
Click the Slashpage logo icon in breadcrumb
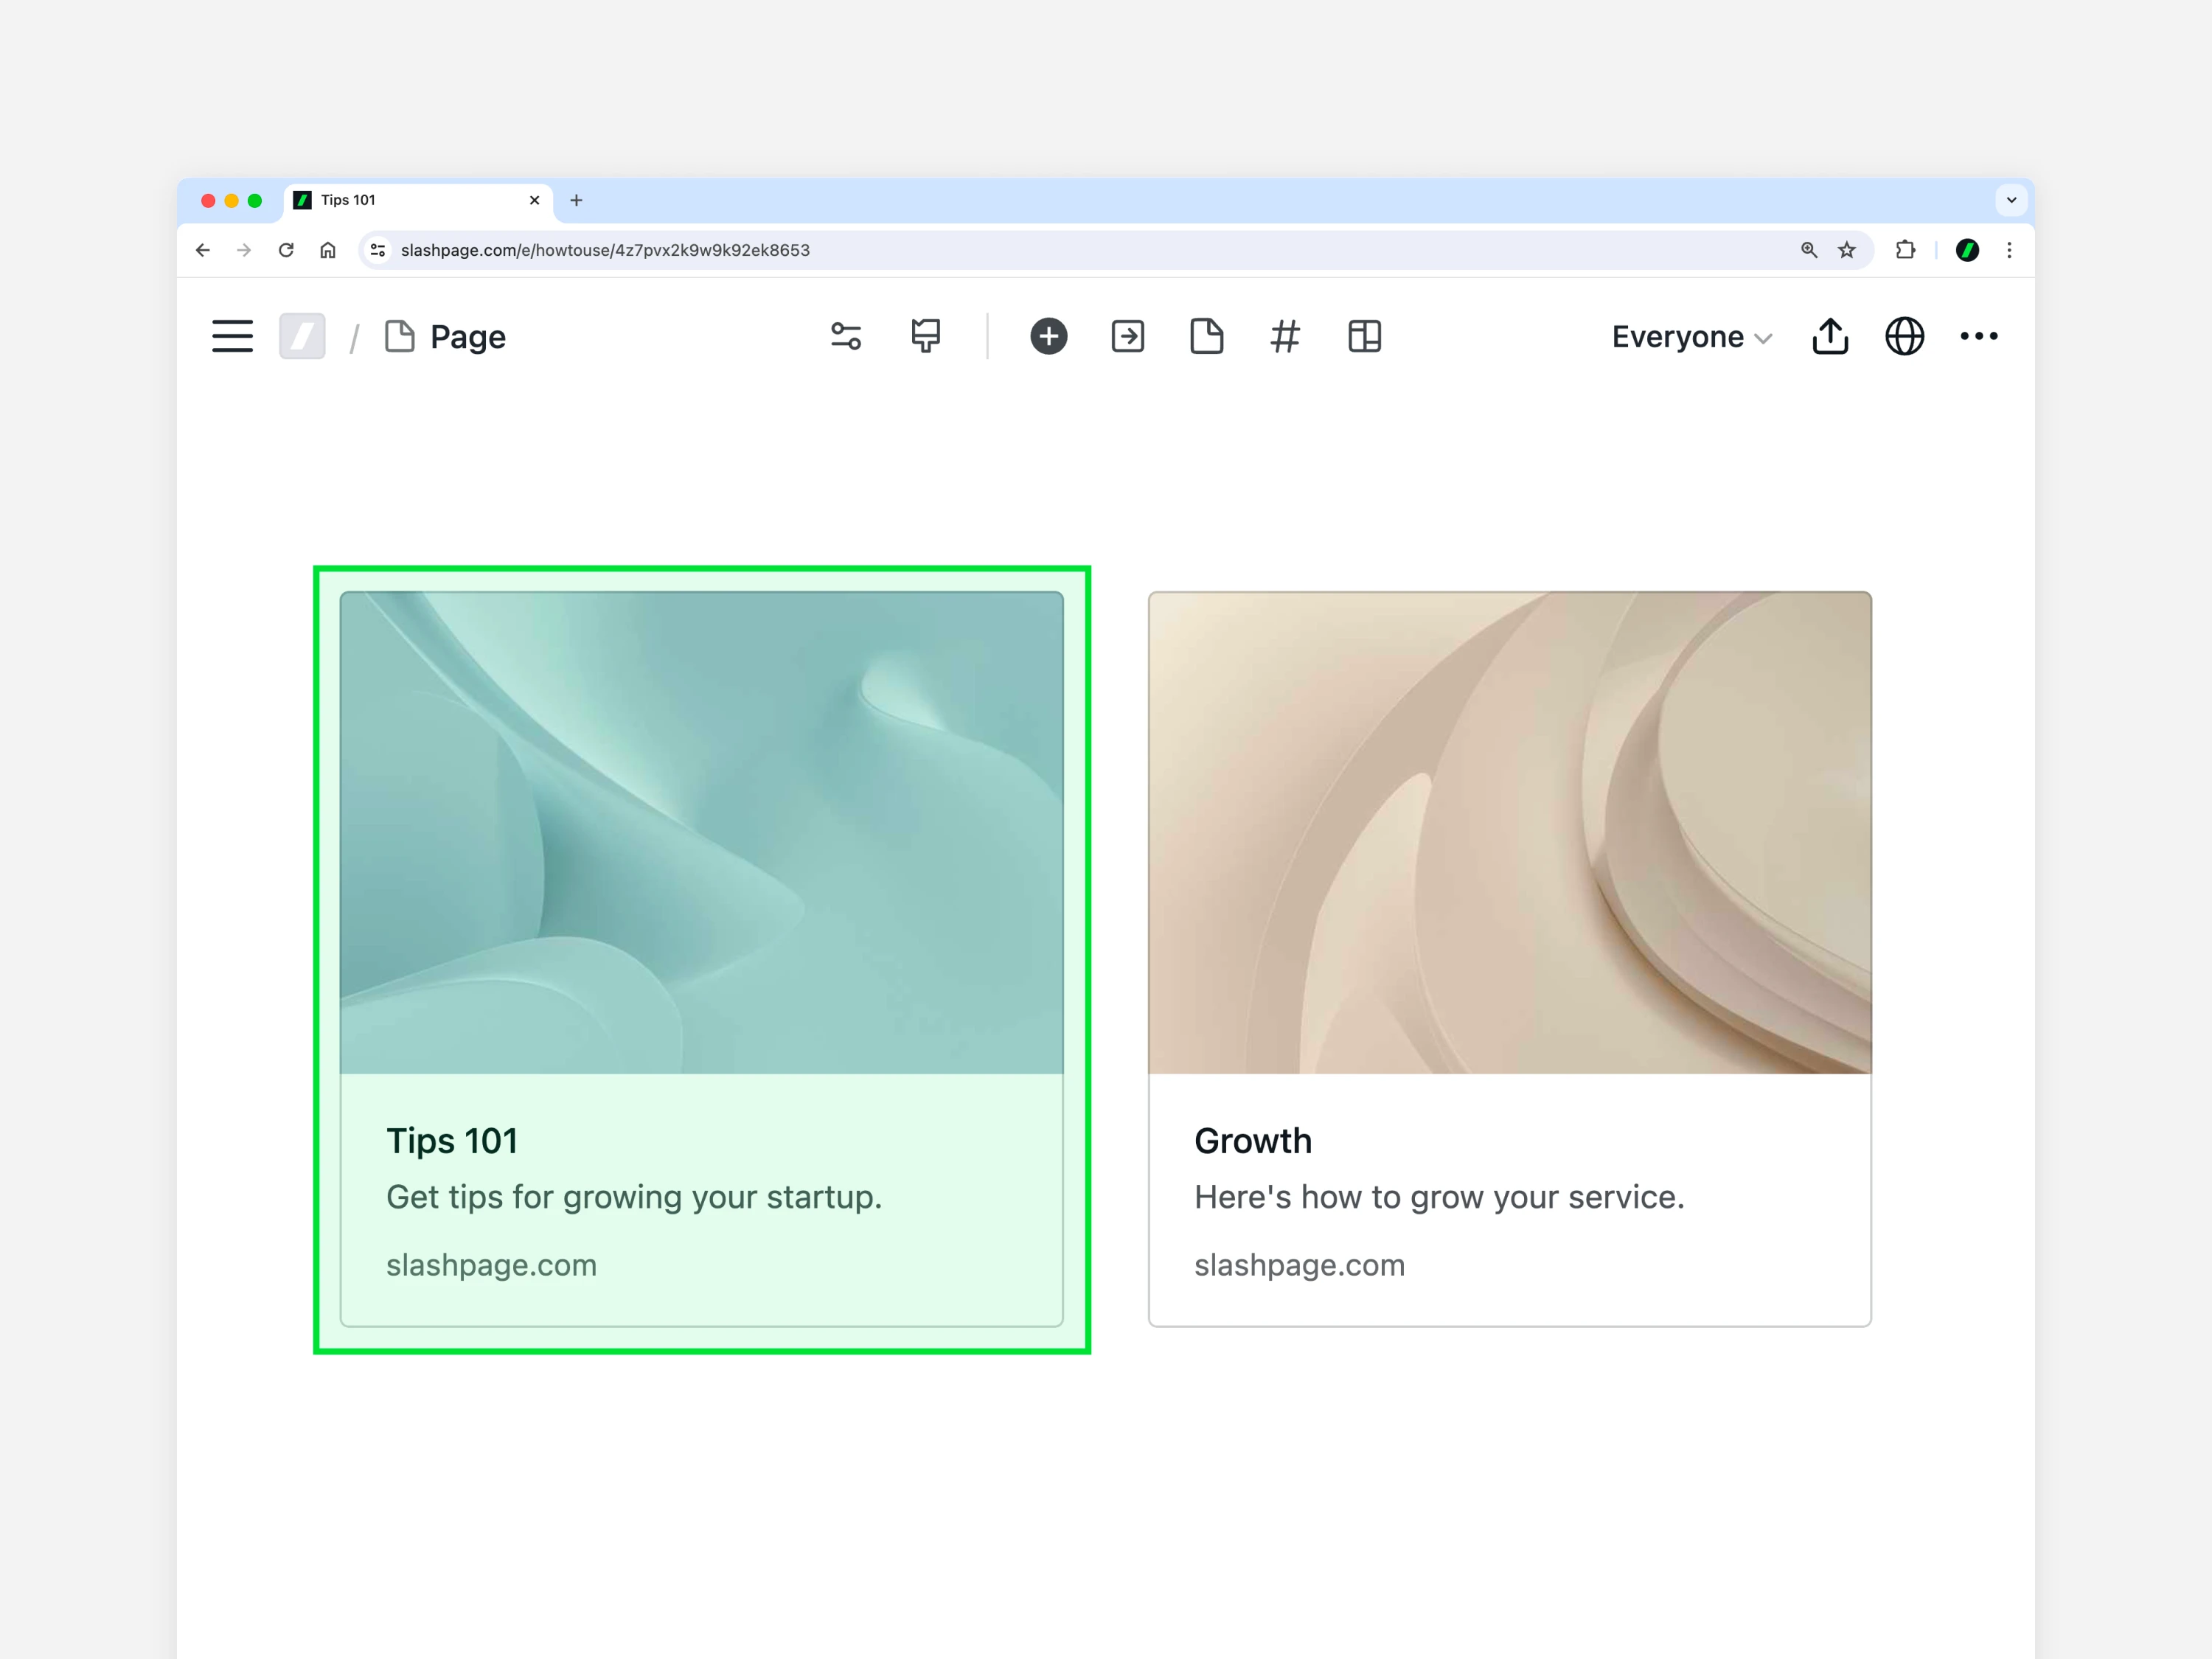(302, 336)
